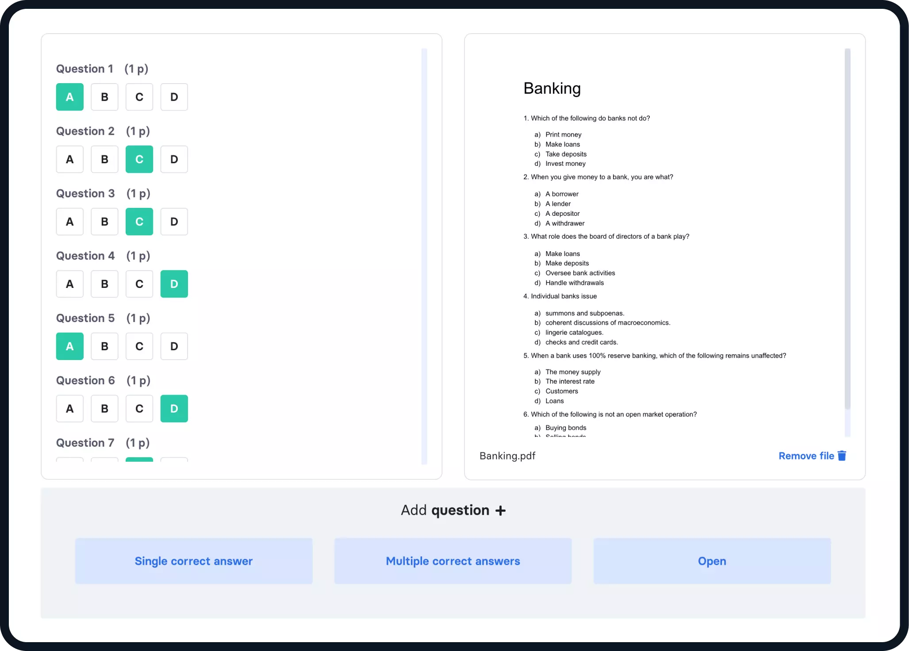The width and height of the screenshot is (909, 651).
Task: Select answer C for Question 3
Action: (139, 221)
